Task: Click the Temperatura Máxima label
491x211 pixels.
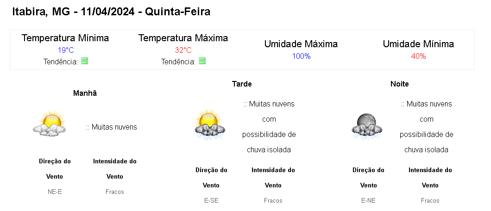Action: click(183, 38)
